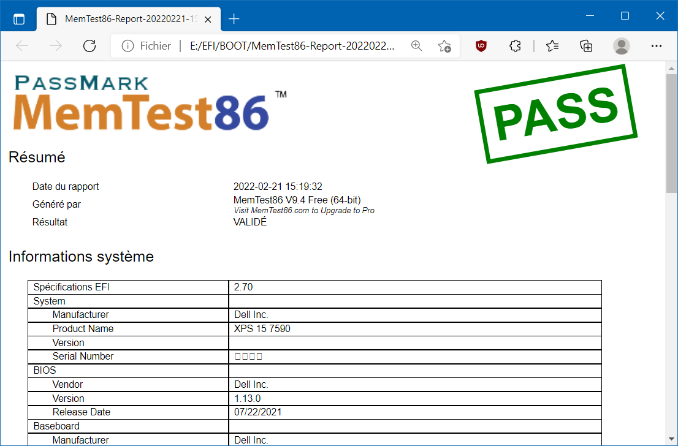
Task: Click the result value 'VALIDÉ'
Action: point(250,222)
